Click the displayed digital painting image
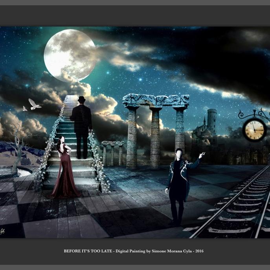The image size is (270, 270). (135, 132)
